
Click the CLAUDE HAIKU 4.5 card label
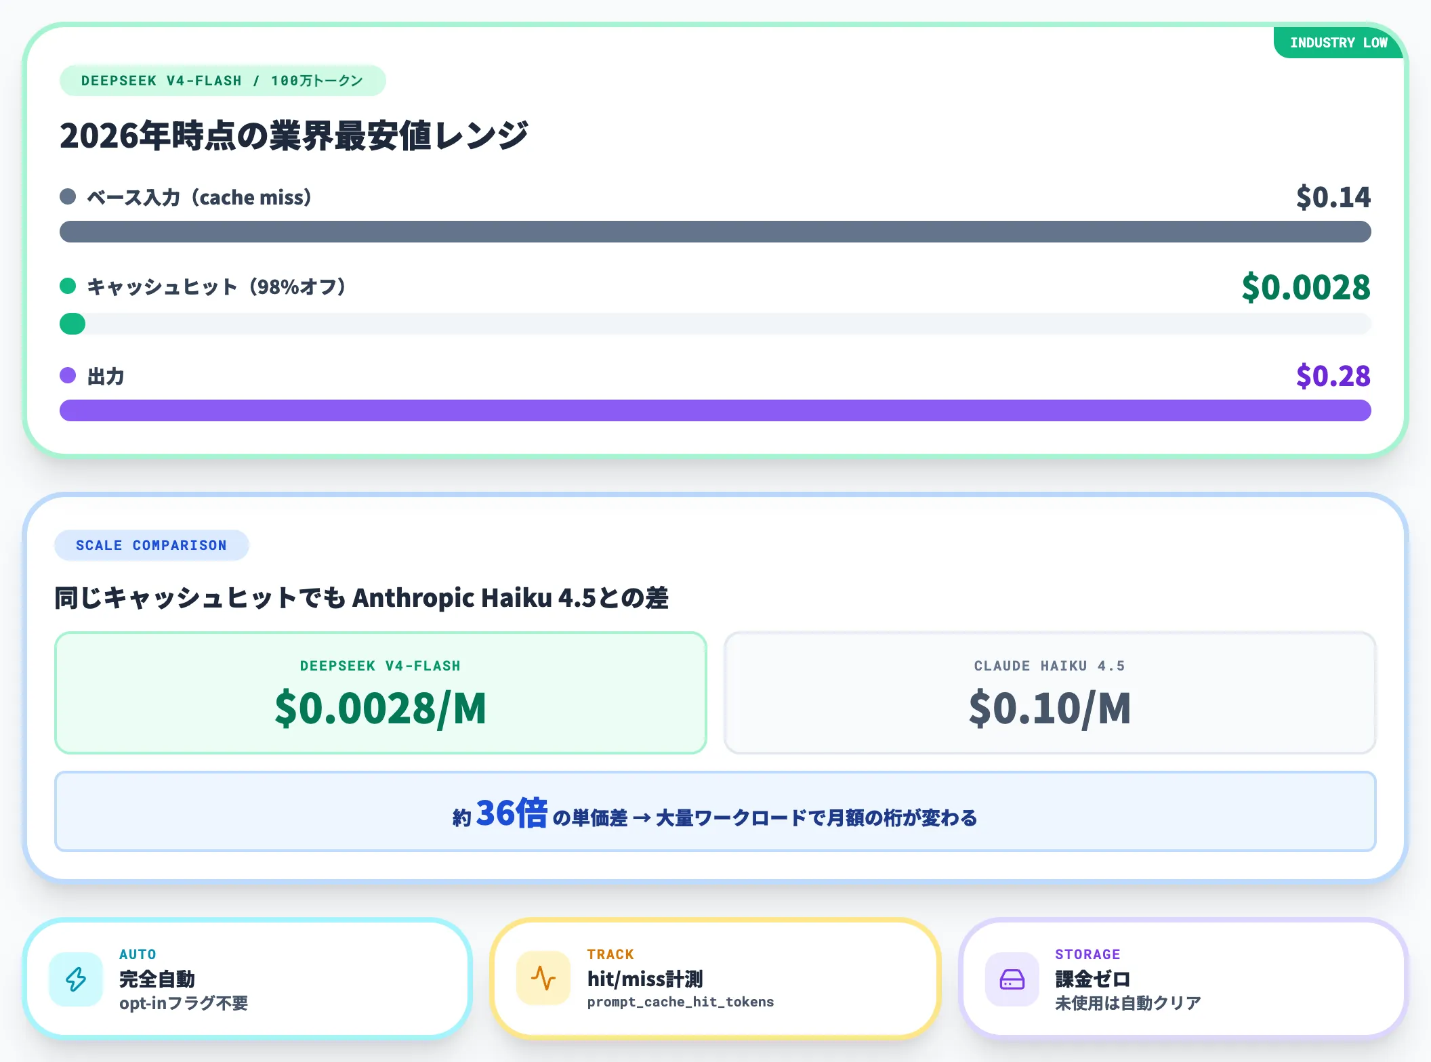(1050, 666)
